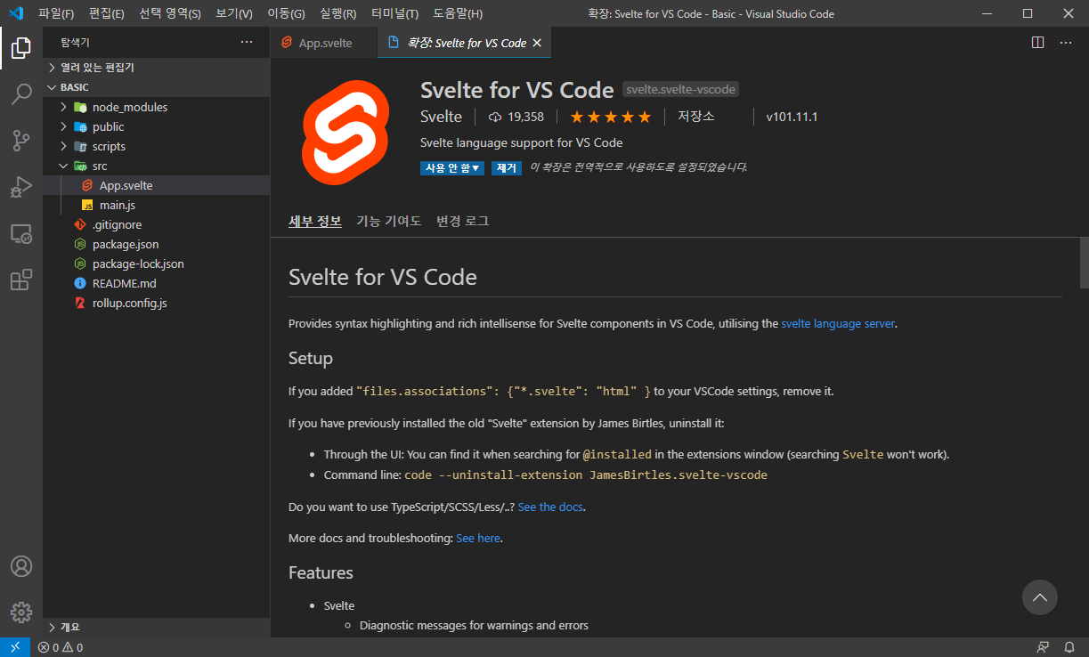Click the five-star rating
Viewport: 1089px width, 657px height.
coord(611,117)
